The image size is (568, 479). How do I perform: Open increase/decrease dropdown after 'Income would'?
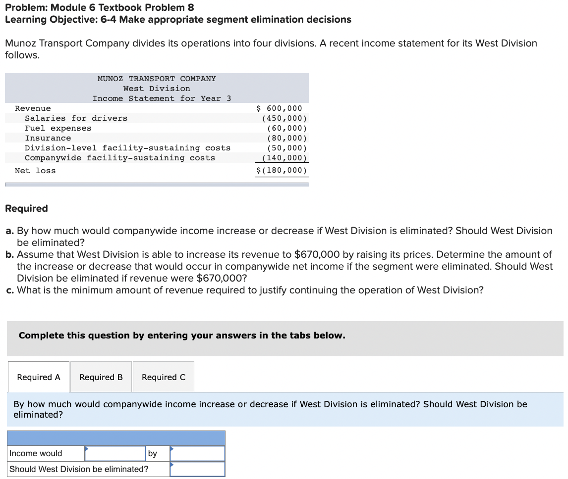pyautogui.click(x=115, y=453)
